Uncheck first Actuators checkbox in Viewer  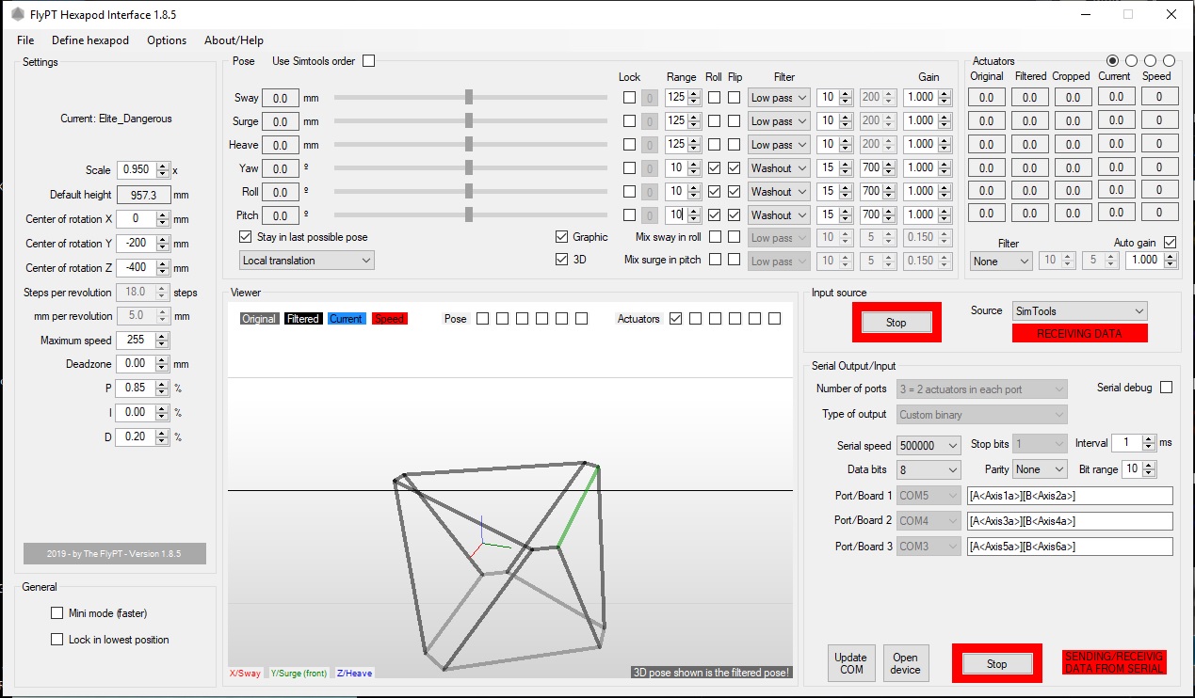pos(675,319)
